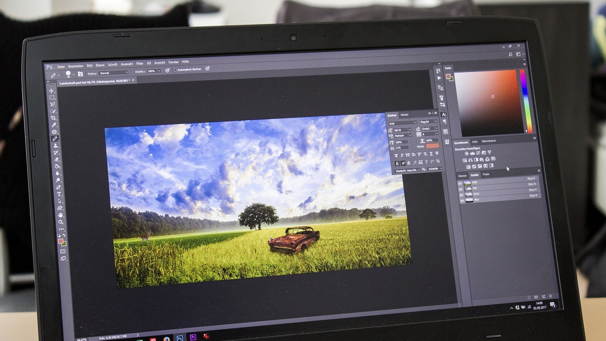Click the Farbe text color swatch

point(432,146)
